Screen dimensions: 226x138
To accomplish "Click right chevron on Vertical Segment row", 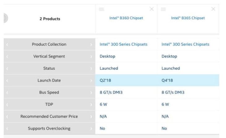I will click(x=91, y=56).
